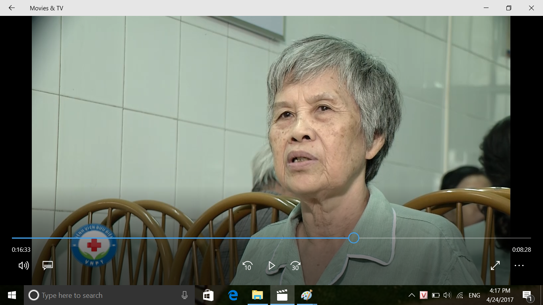Open the Paint app in the taskbar
Screen dimensions: 543x305
click(x=306, y=295)
